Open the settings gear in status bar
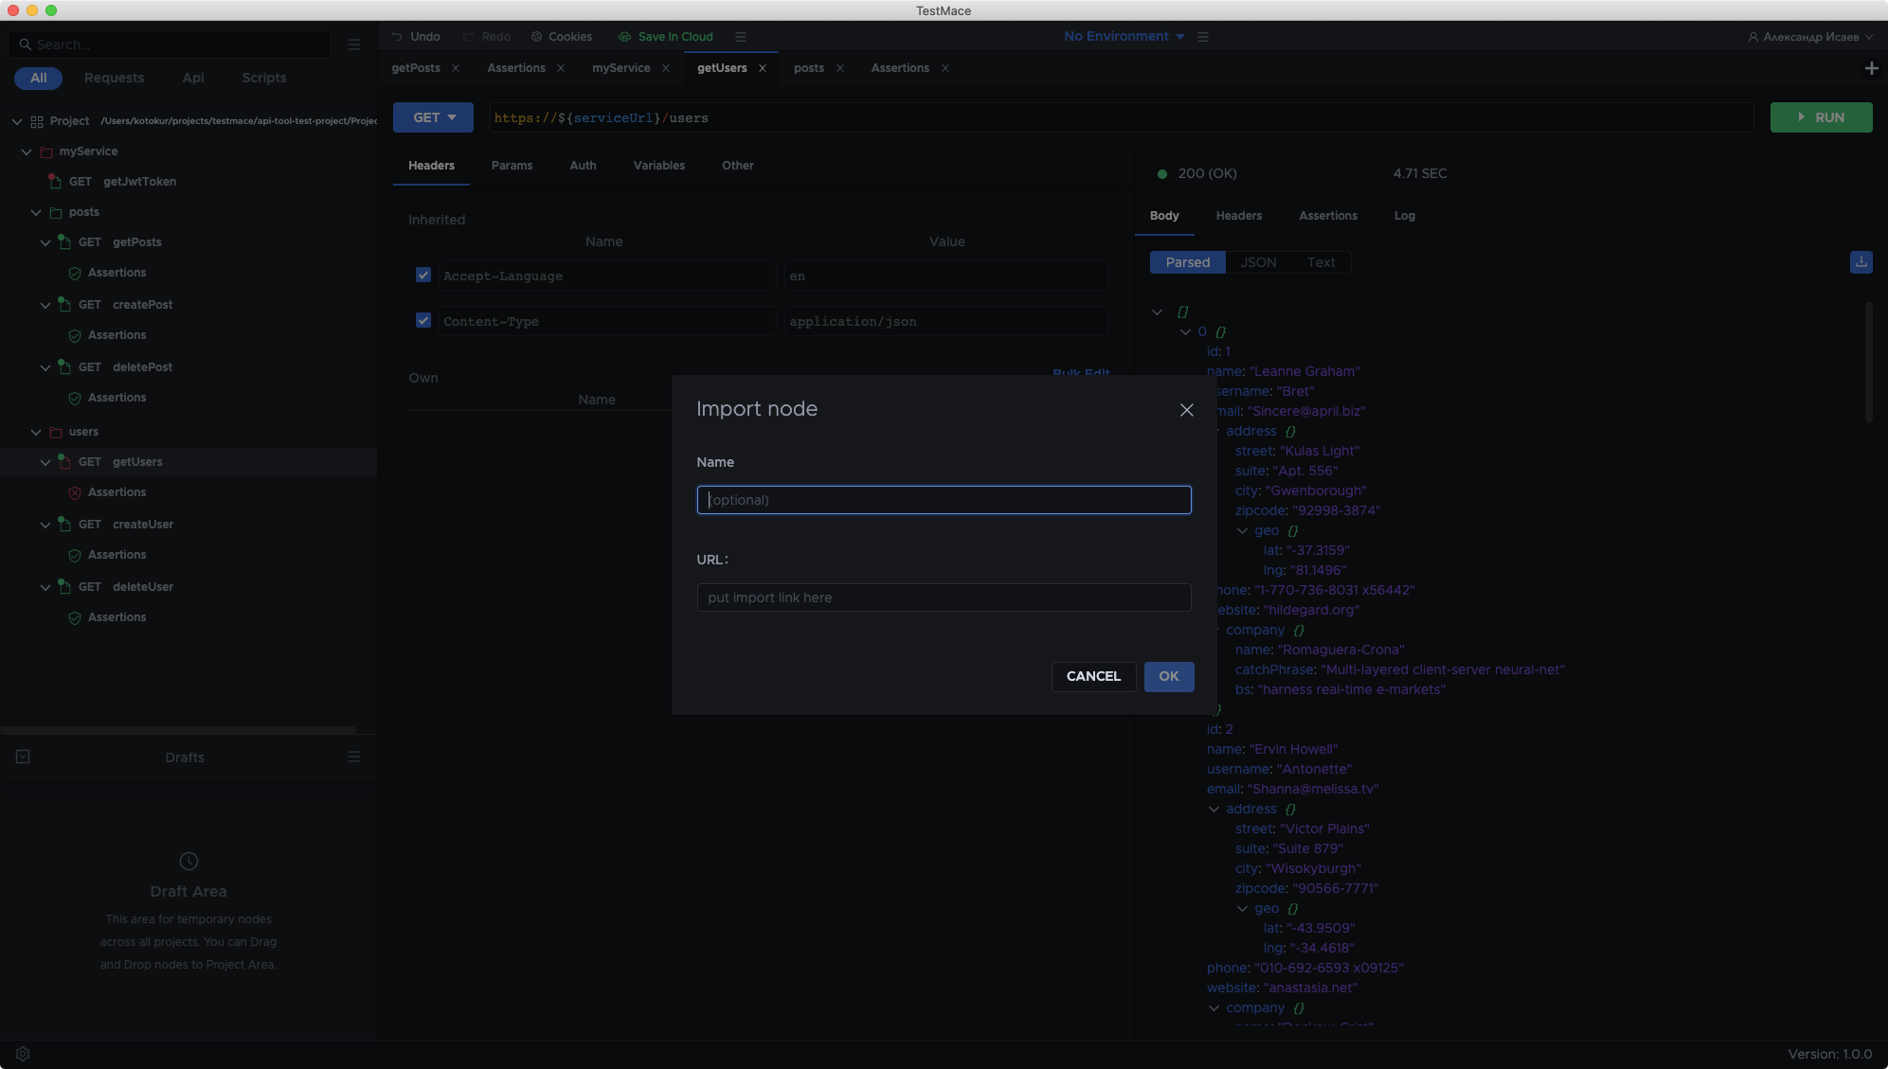The width and height of the screenshot is (1888, 1069). [23, 1054]
